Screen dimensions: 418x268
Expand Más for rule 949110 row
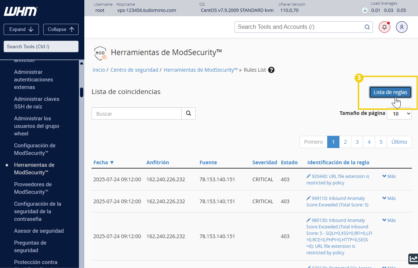click(x=389, y=198)
